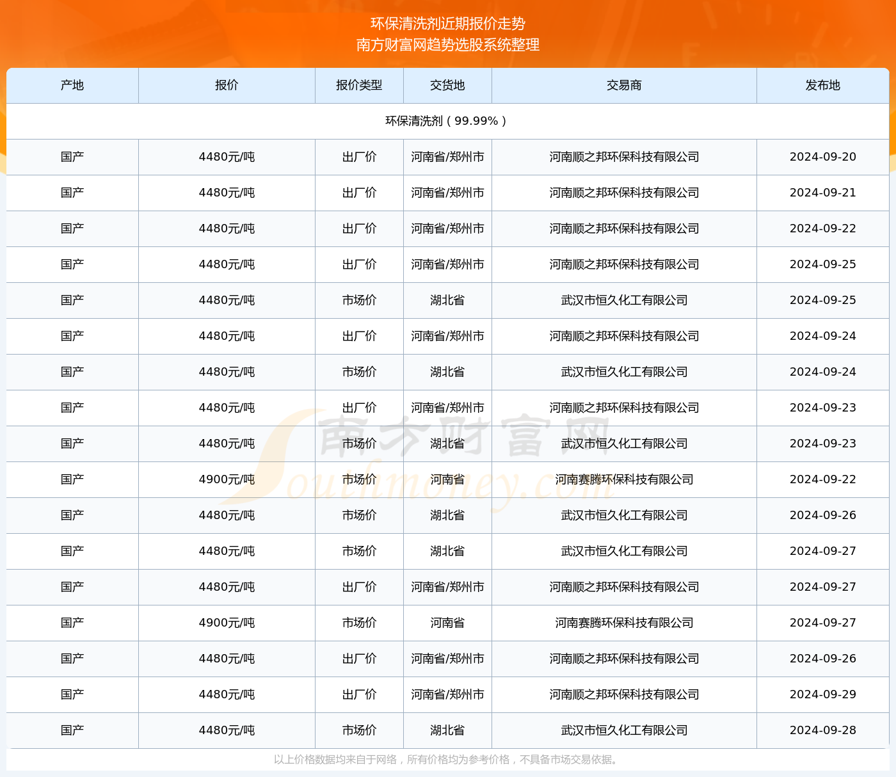Click the 河南省 cell in the 2024-09-27 row
The width and height of the screenshot is (896, 777).
447,623
